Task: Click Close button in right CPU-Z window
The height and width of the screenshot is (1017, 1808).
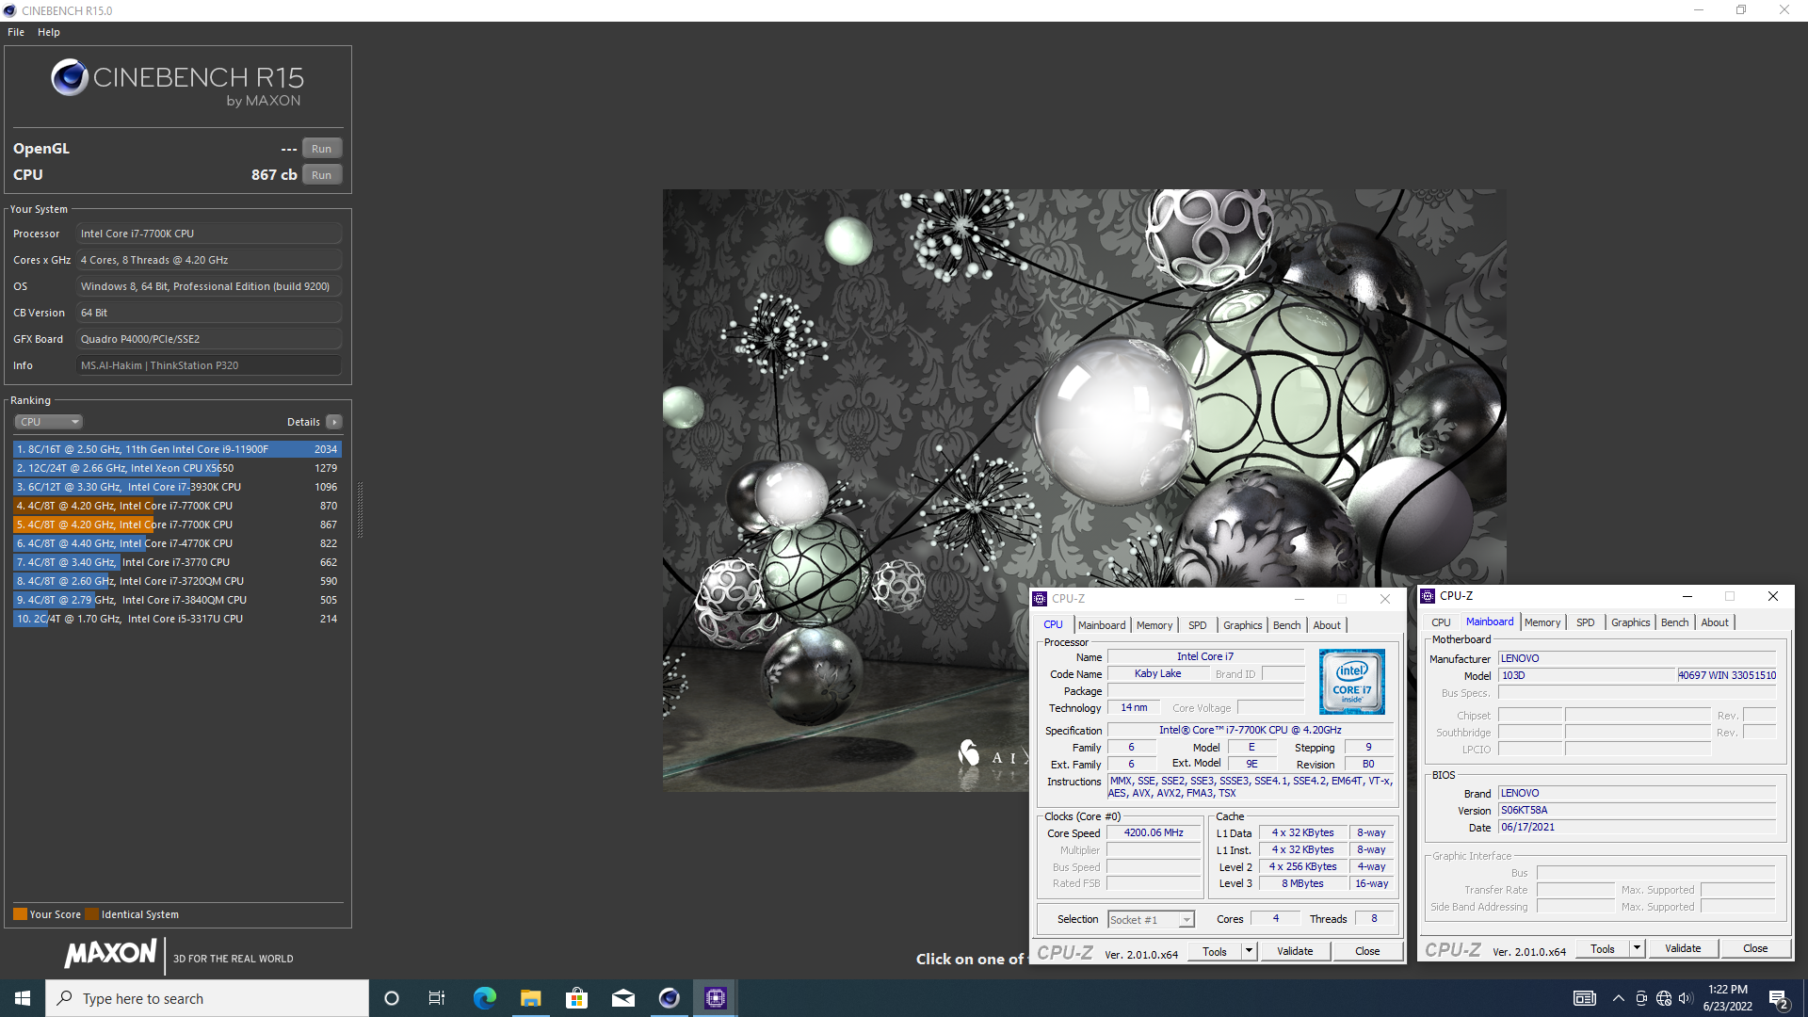Action: point(1755,949)
